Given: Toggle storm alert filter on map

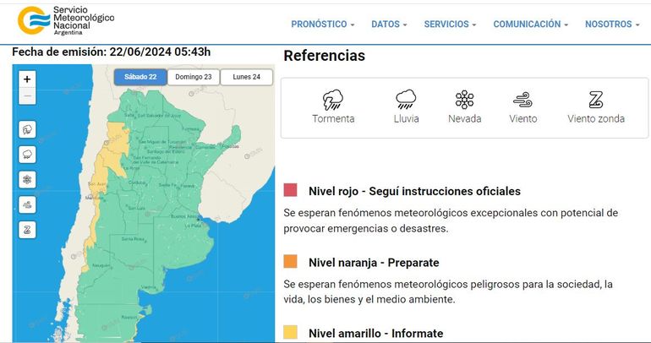Looking at the screenshot, I should [27, 129].
